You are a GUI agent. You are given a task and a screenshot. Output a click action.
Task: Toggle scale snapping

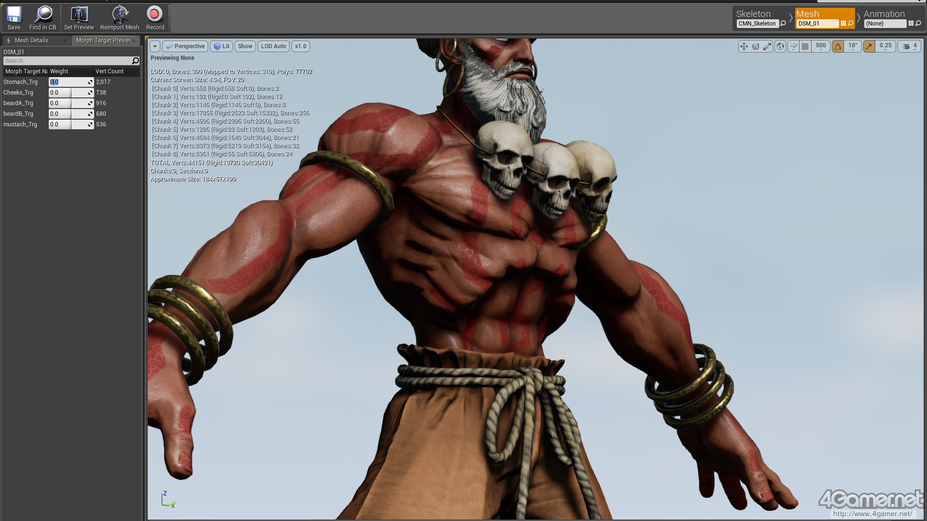[869, 46]
